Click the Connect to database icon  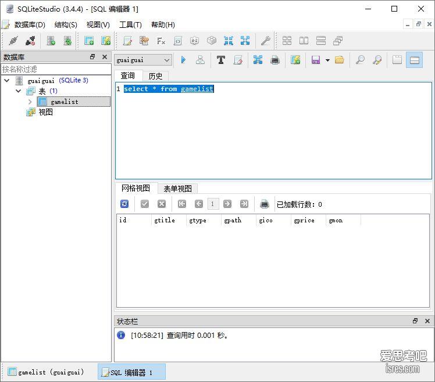pyautogui.click(x=13, y=41)
